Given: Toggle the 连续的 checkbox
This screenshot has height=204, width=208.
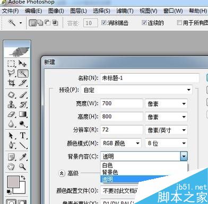Looking at the screenshot, I should tap(144, 23).
